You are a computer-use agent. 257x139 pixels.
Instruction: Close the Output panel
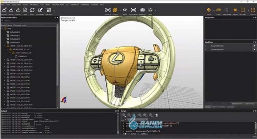pos(118,111)
